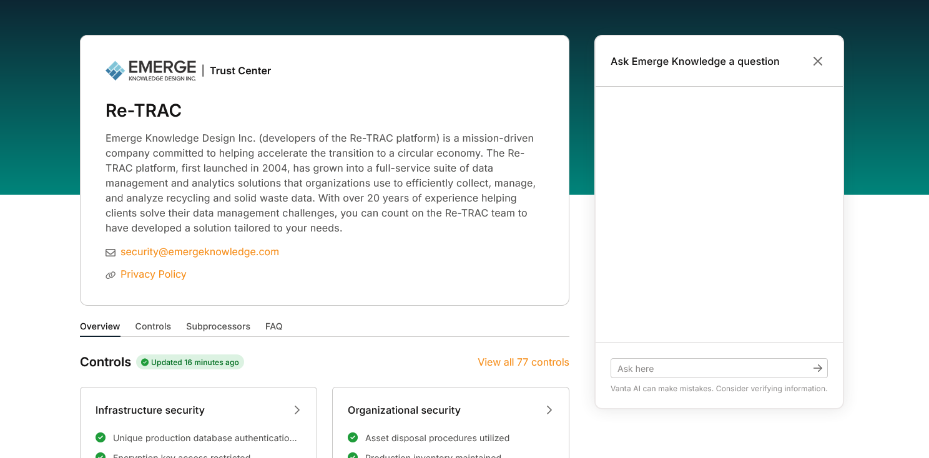This screenshot has width=929, height=458.
Task: Open the Infrastructure security card title
Action: point(150,410)
